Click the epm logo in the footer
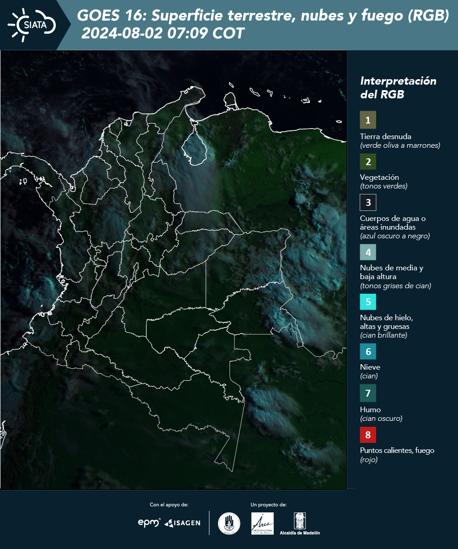 [x=149, y=522]
